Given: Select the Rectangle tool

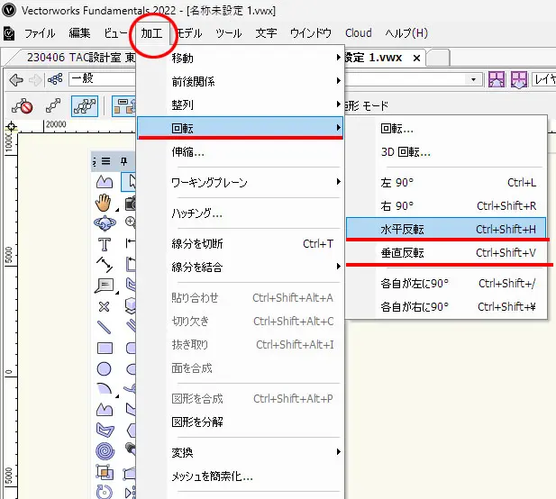Looking at the screenshot, I should [104, 348].
